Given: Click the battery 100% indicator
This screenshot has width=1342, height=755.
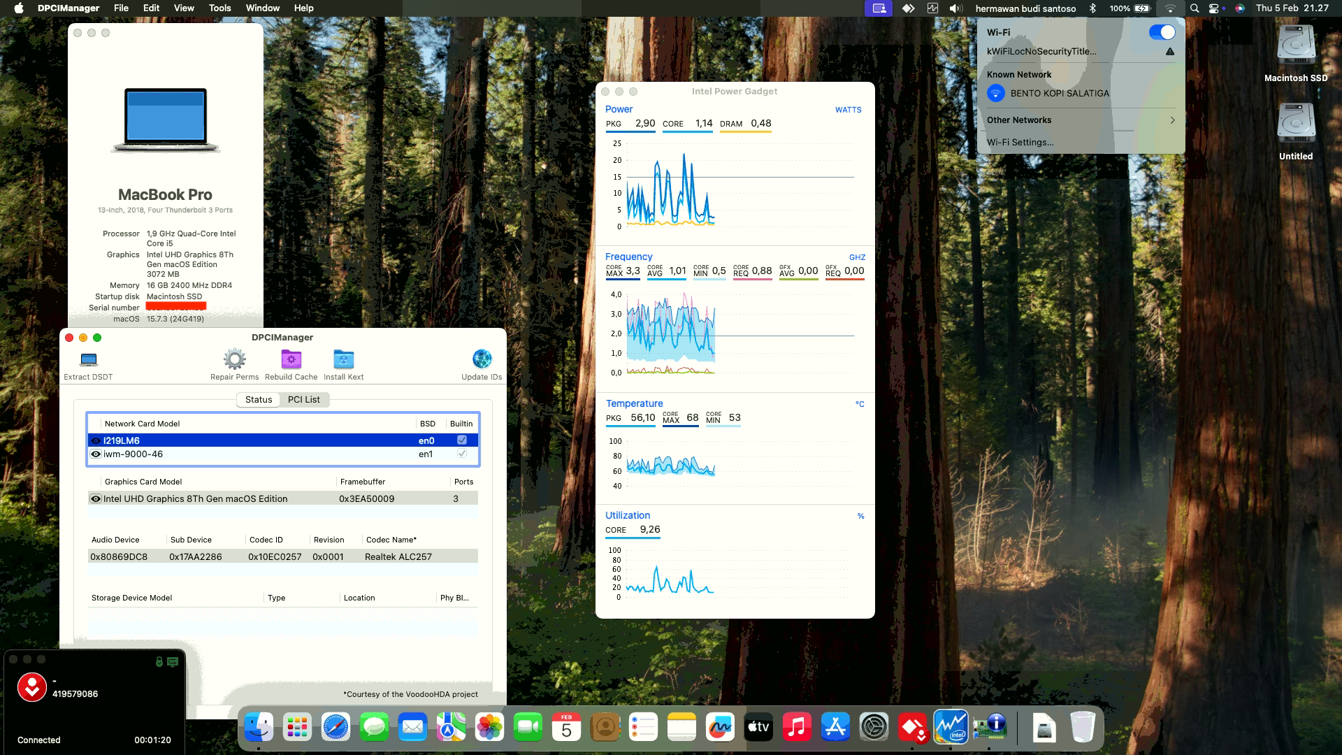Looking at the screenshot, I should tap(1130, 8).
